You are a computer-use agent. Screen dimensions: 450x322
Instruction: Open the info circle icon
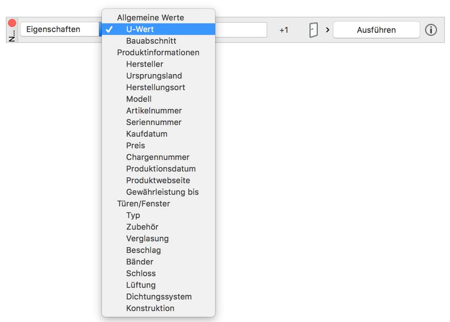tap(431, 30)
